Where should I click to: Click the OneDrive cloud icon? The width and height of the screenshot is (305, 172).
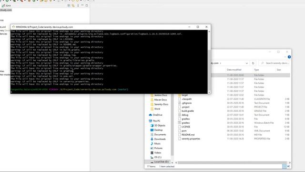(x=151, y=115)
